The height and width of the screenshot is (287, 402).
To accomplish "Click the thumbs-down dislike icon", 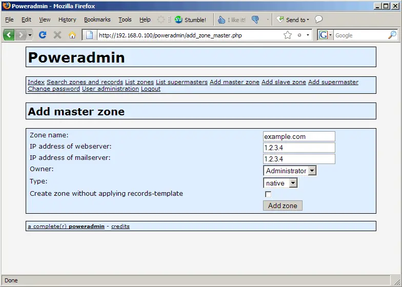I will point(255,19).
